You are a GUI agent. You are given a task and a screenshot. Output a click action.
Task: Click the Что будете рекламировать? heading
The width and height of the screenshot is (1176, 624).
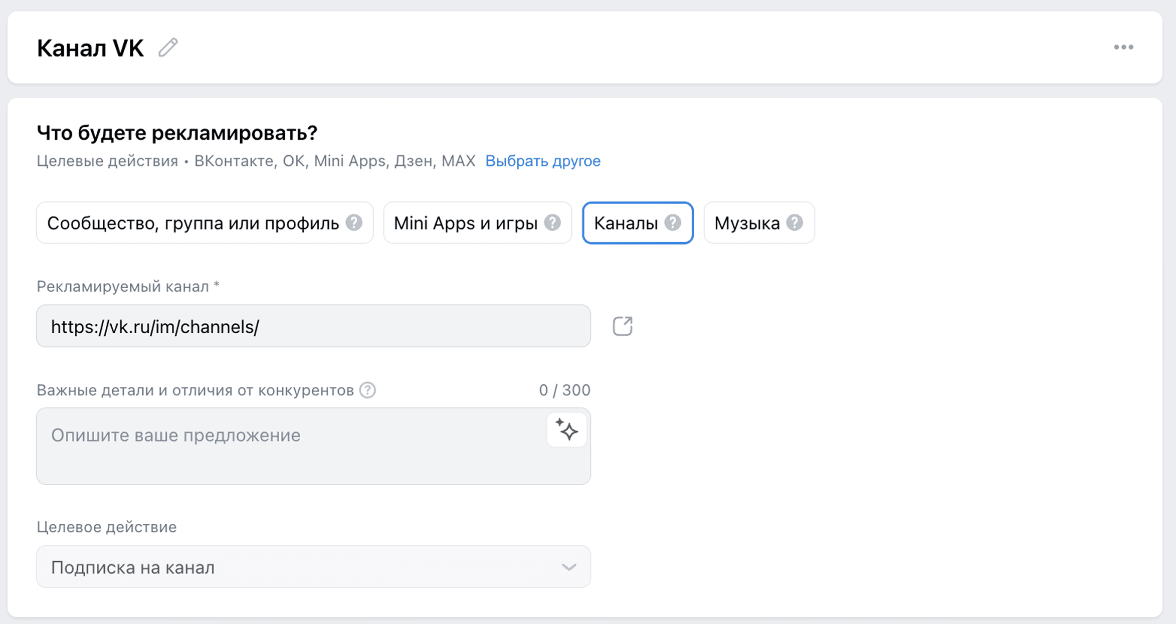[177, 133]
